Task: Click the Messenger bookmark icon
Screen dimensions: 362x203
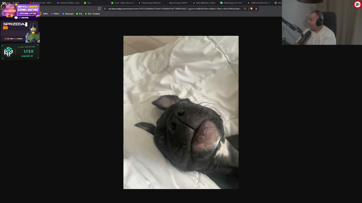Action: click(63, 14)
